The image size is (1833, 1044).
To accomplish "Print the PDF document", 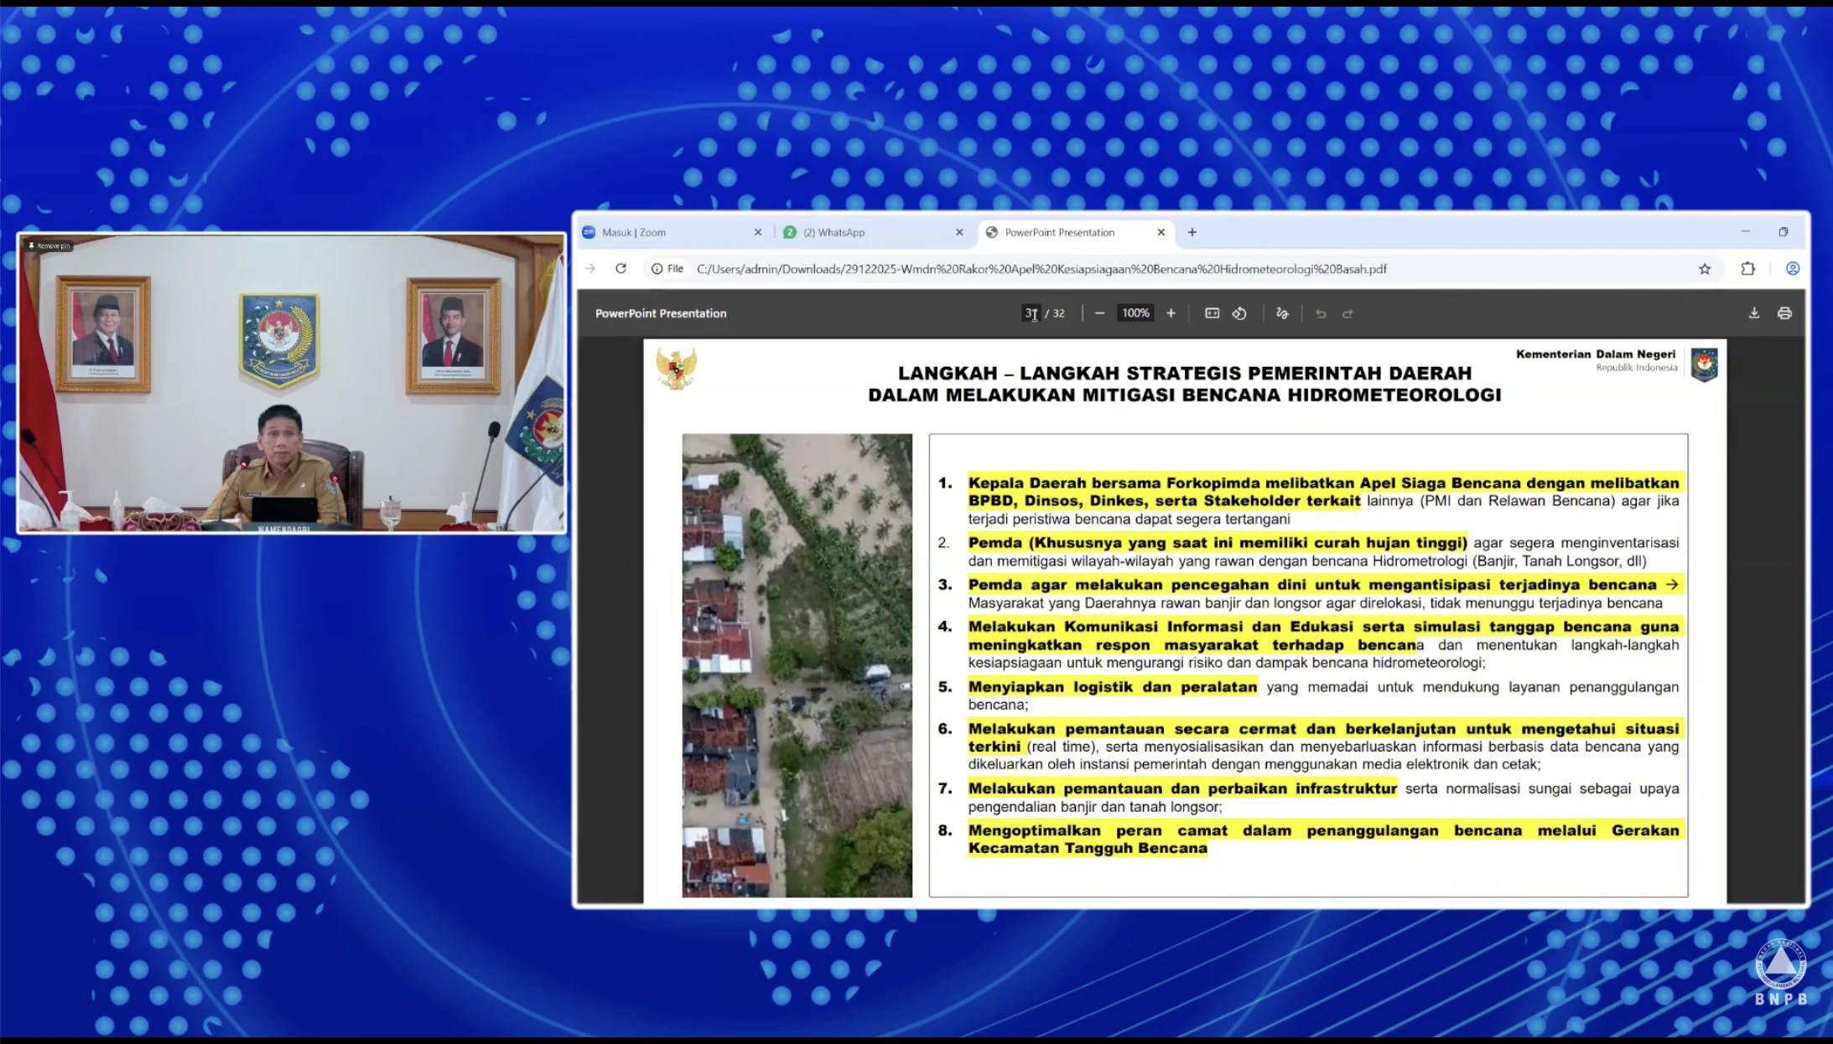I will coord(1784,313).
